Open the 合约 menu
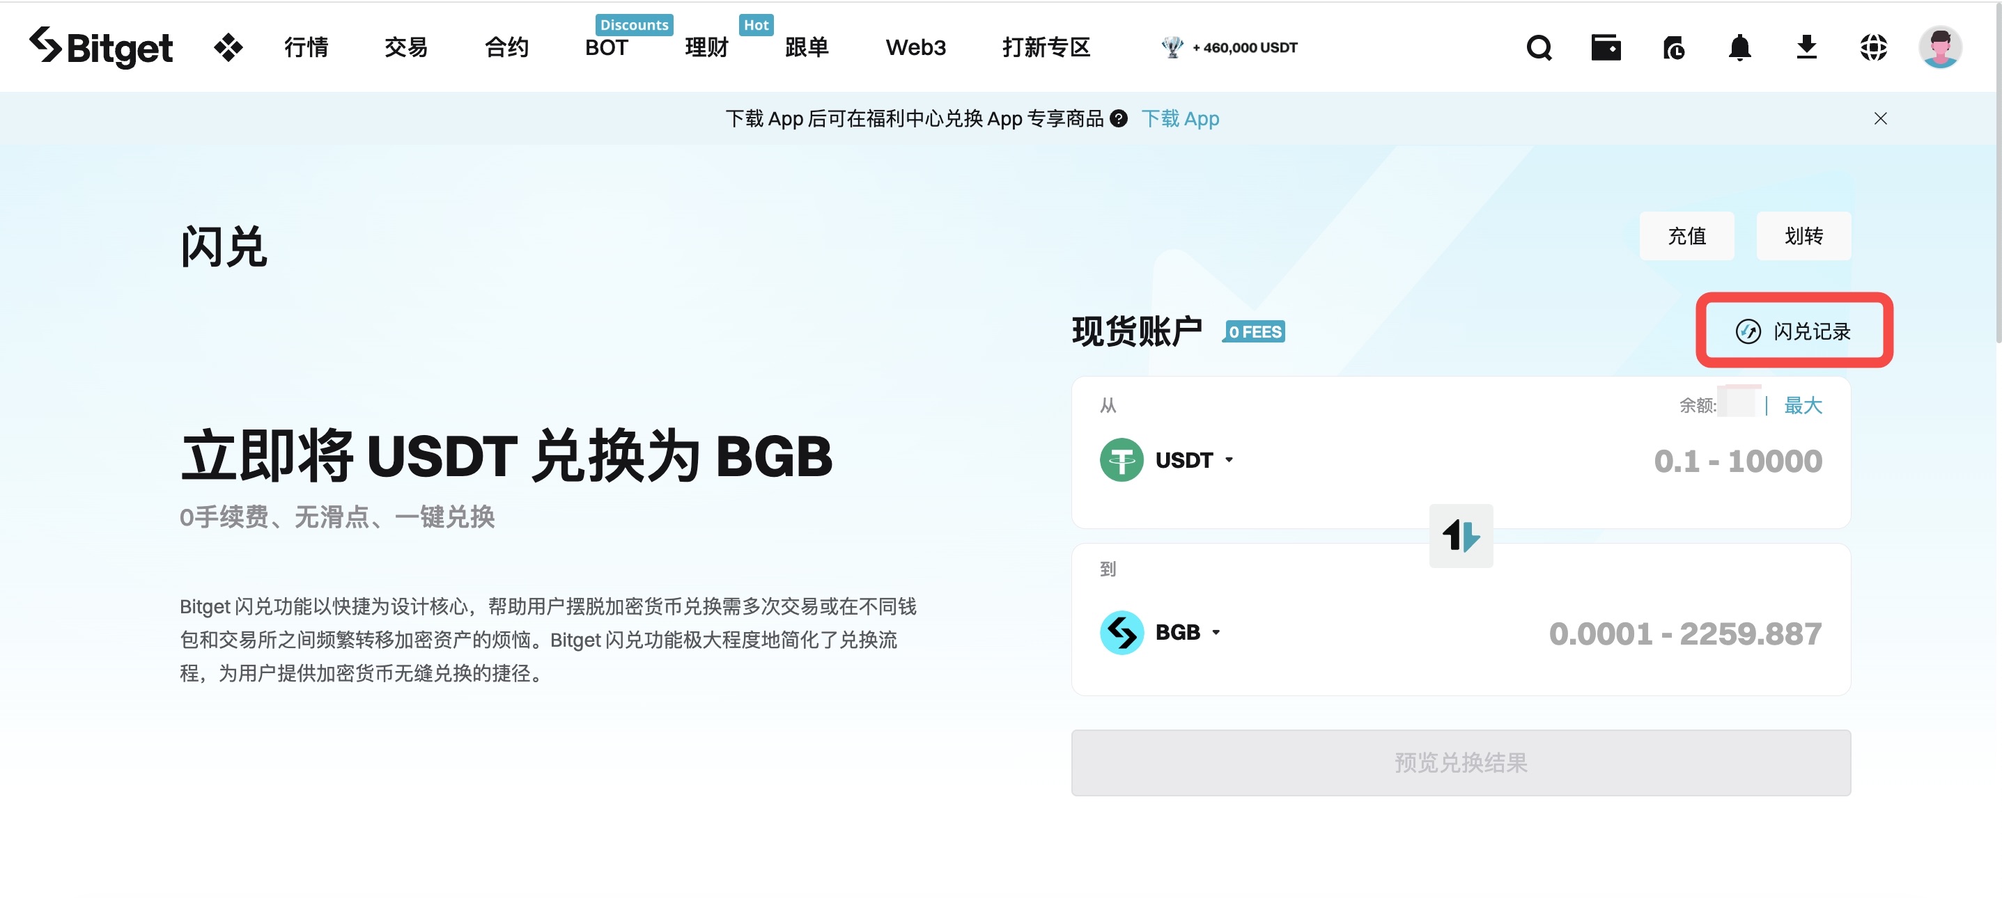Screen dimensions: 2002x898 tap(506, 47)
